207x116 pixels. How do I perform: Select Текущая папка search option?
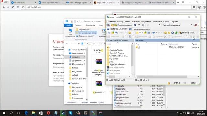point(83,29)
